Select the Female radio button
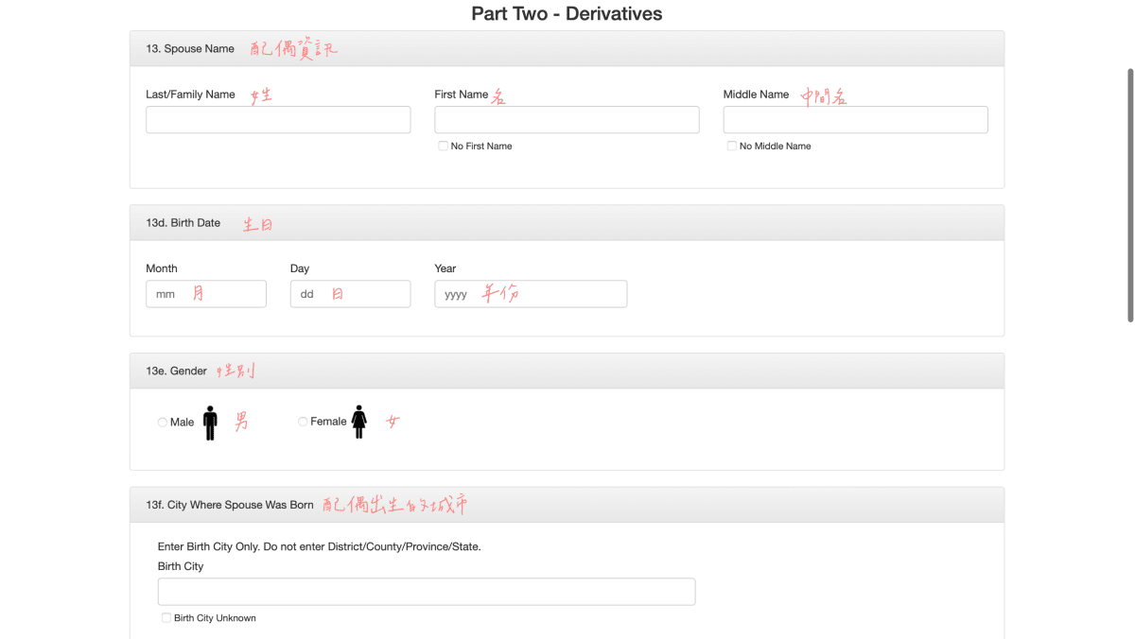 (x=303, y=422)
